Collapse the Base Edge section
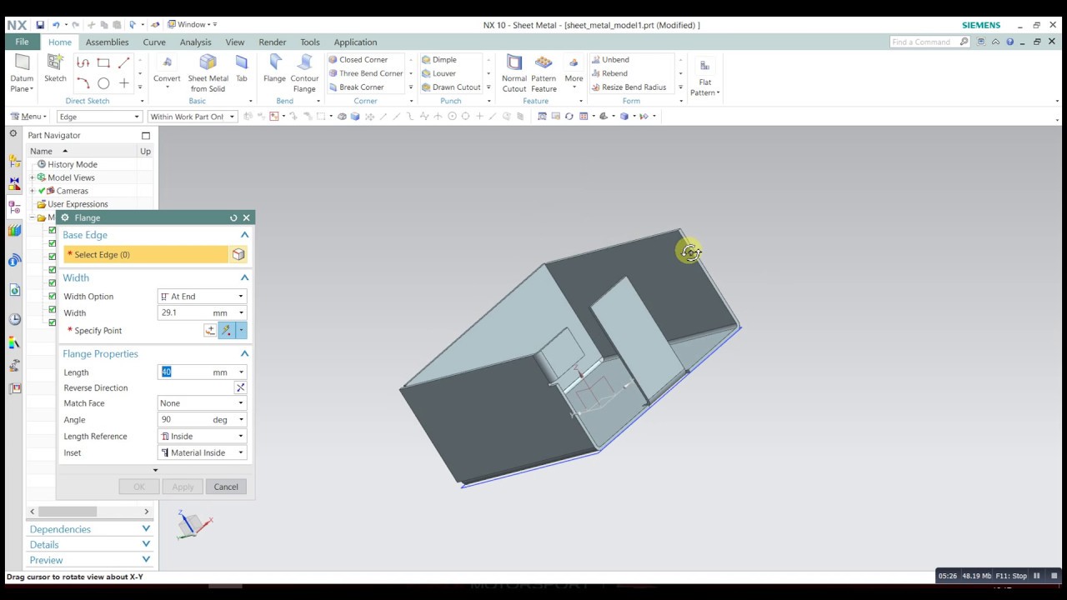 (x=244, y=235)
